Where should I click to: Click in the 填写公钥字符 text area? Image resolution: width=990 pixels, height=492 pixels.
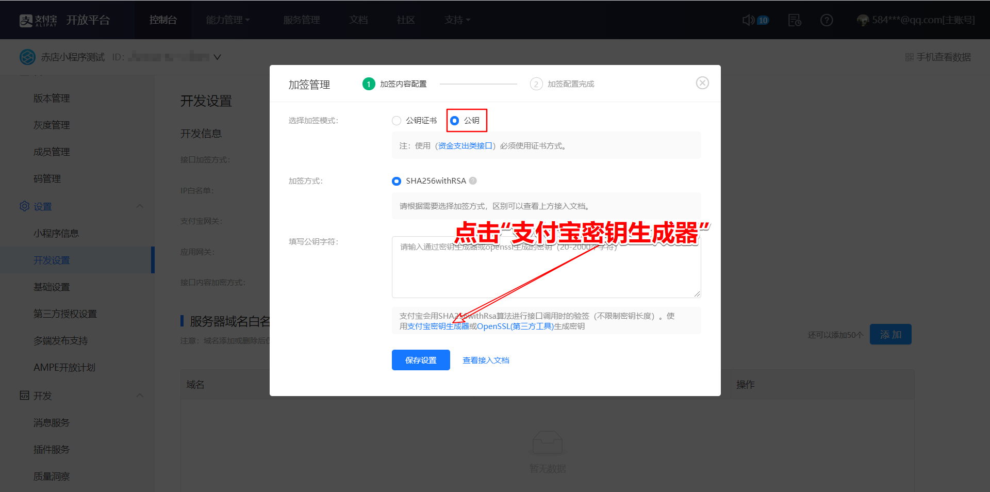[x=546, y=267]
